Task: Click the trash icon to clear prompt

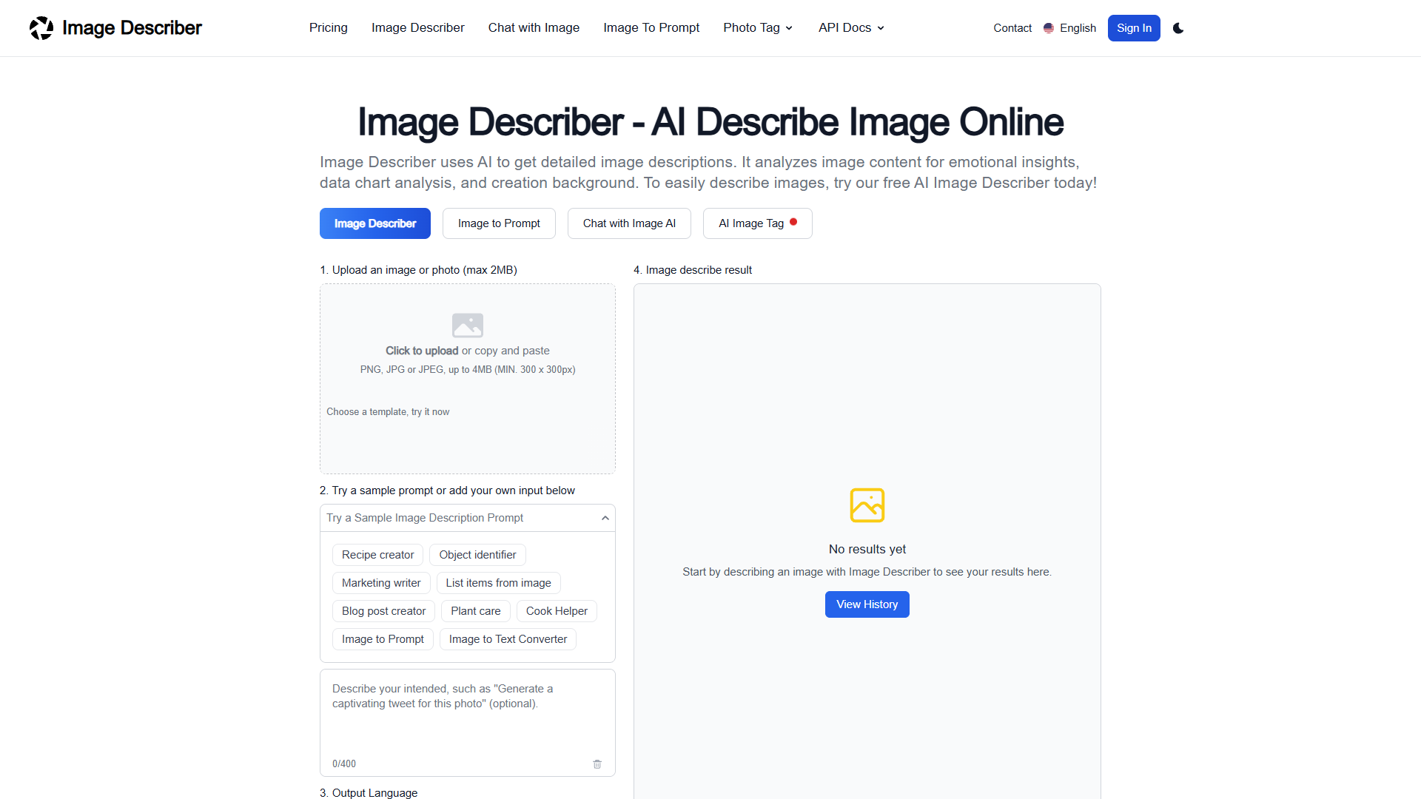Action: tap(597, 764)
